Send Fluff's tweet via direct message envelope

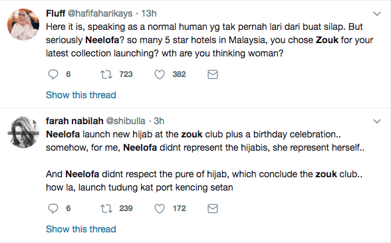pos(213,74)
